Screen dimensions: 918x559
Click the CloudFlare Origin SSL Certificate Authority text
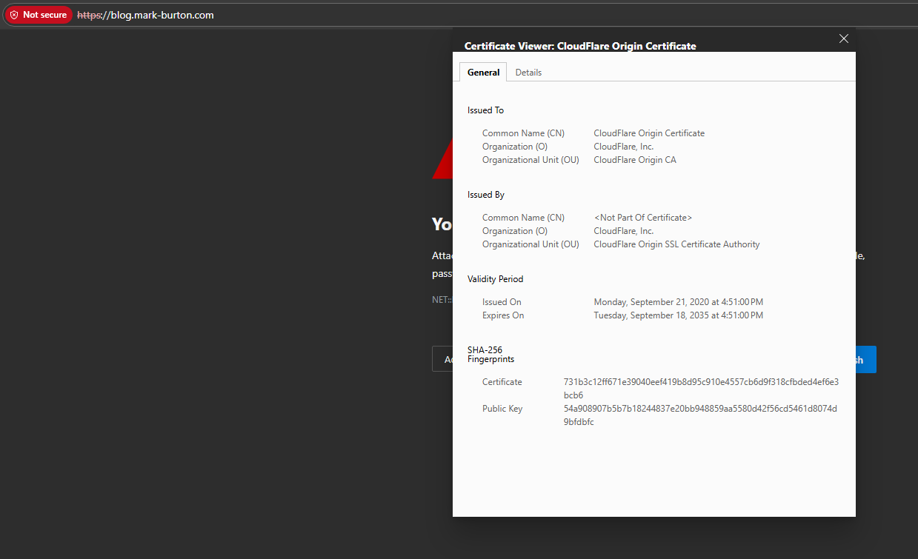pyautogui.click(x=676, y=244)
